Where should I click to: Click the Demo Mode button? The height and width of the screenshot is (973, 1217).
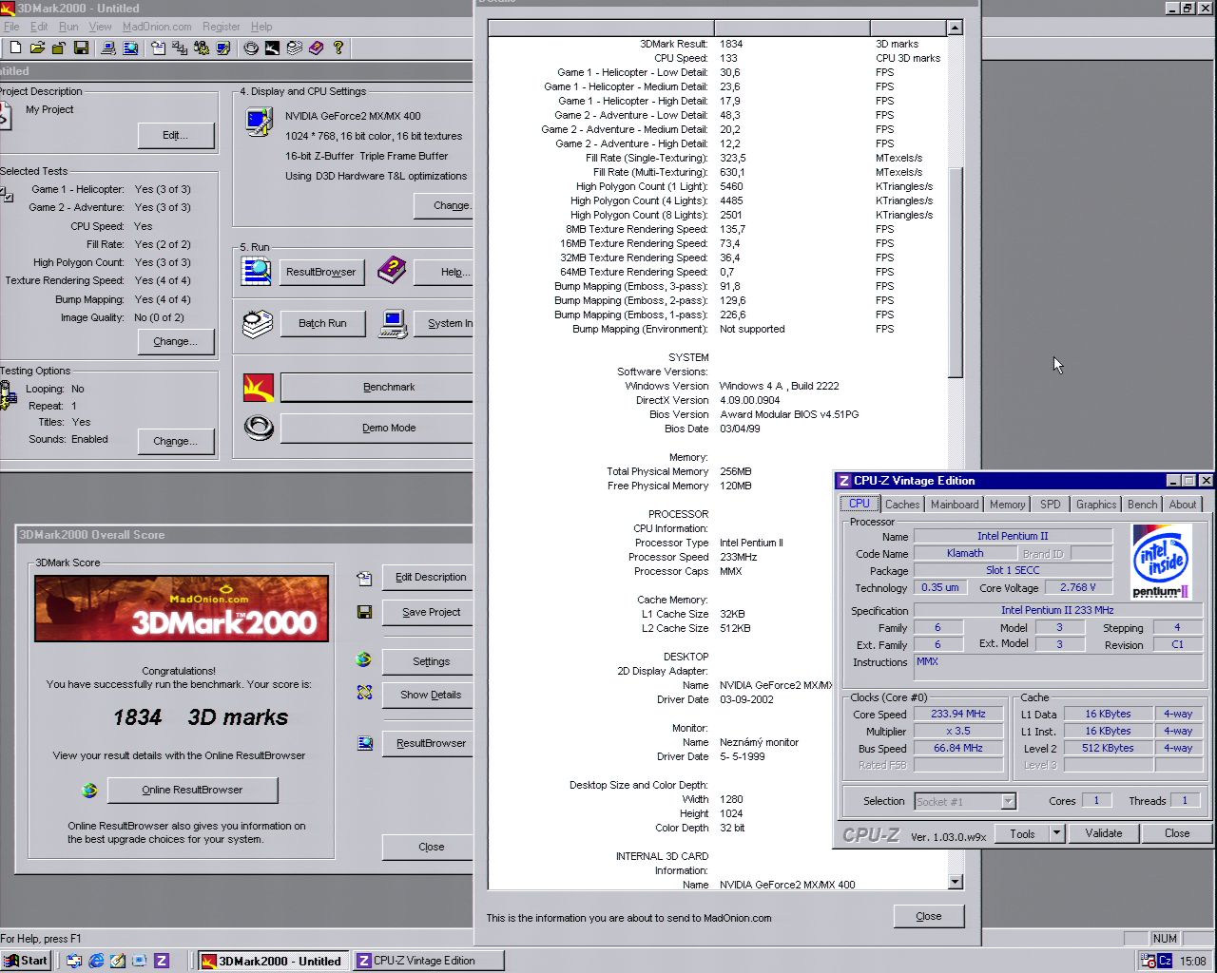(388, 428)
